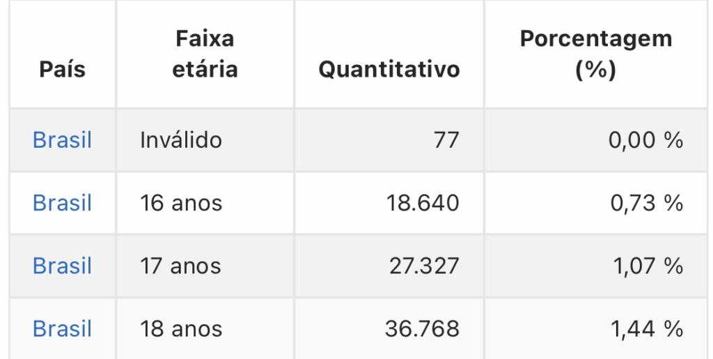
Task: Select the 17 anos cell
Action: (x=180, y=266)
